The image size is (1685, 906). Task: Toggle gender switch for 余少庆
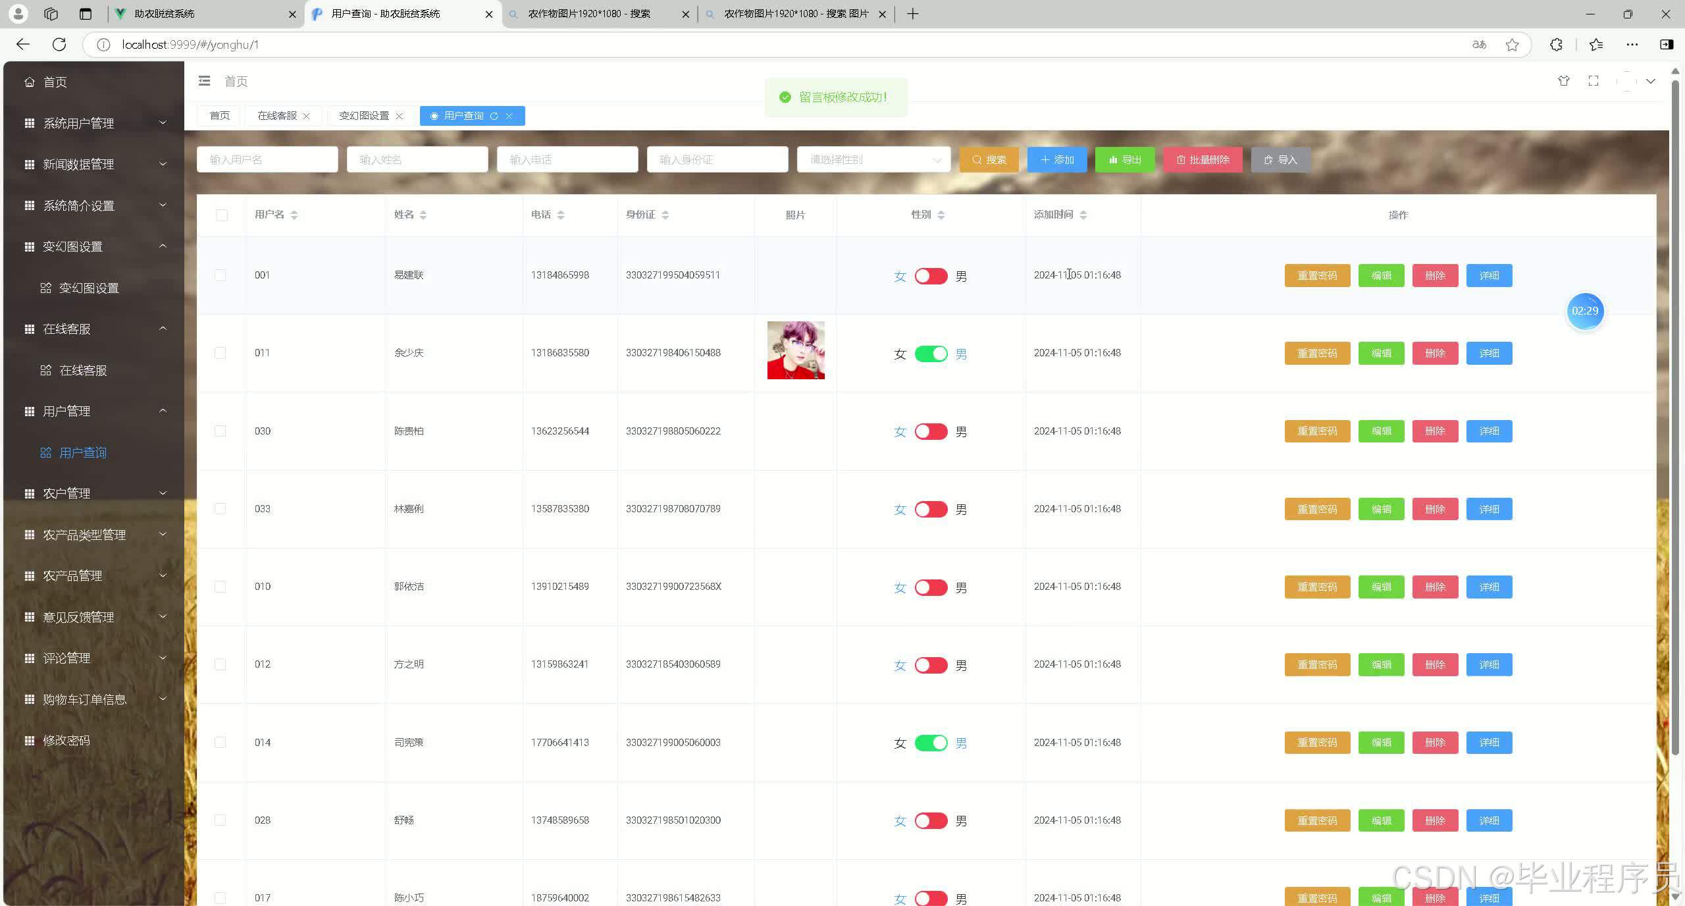click(x=931, y=354)
